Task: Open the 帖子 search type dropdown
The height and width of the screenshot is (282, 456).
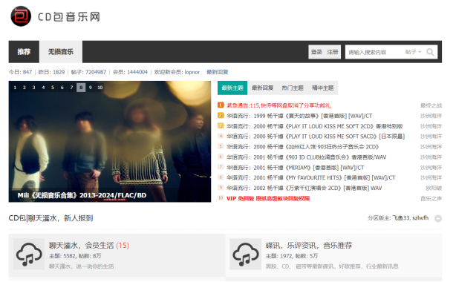Action: [x=413, y=52]
